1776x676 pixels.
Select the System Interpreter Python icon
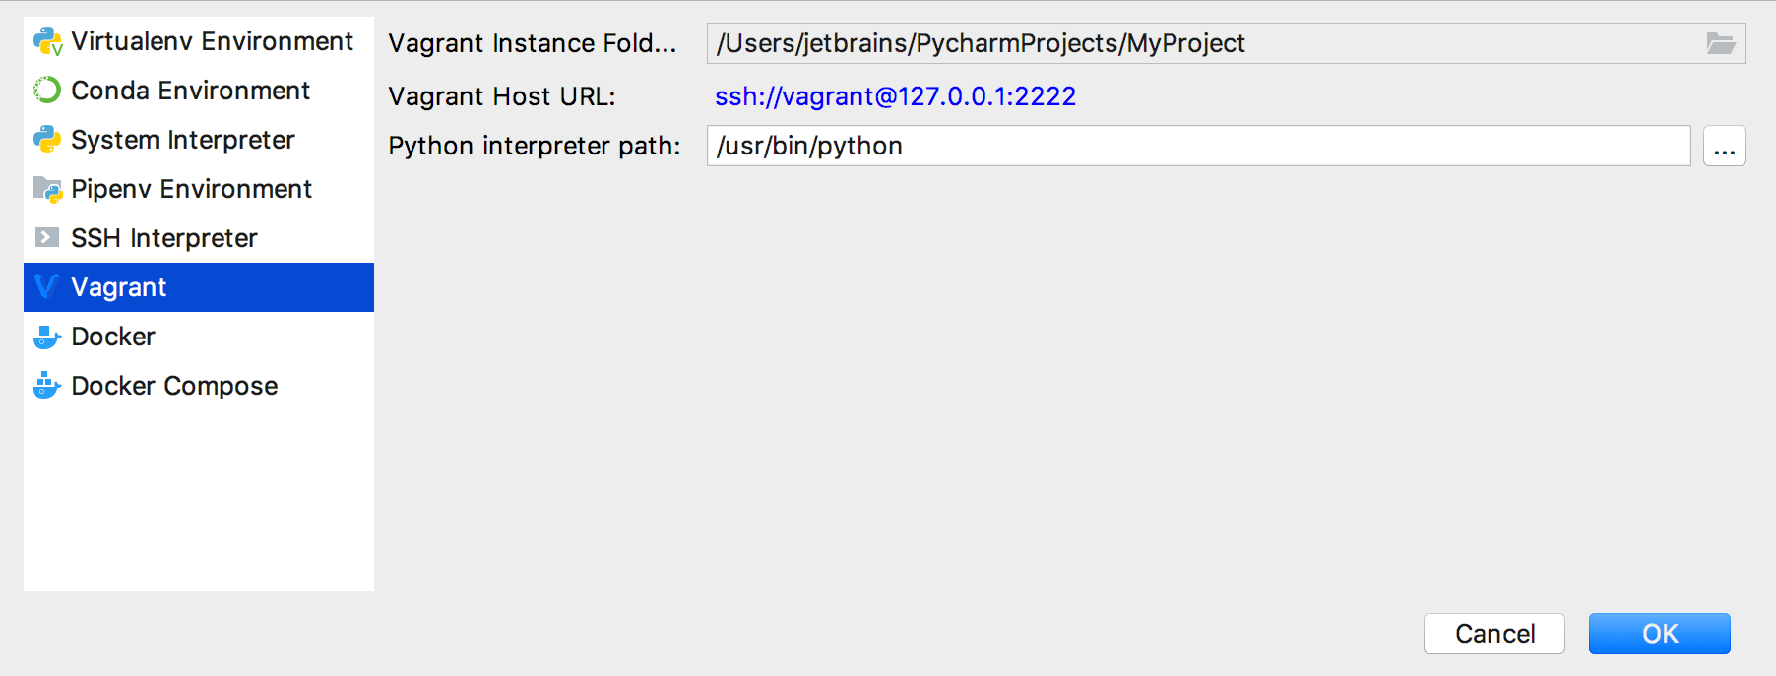coord(45,140)
